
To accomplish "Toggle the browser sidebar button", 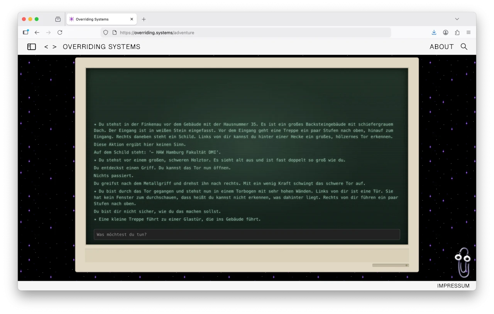I will [x=25, y=32].
